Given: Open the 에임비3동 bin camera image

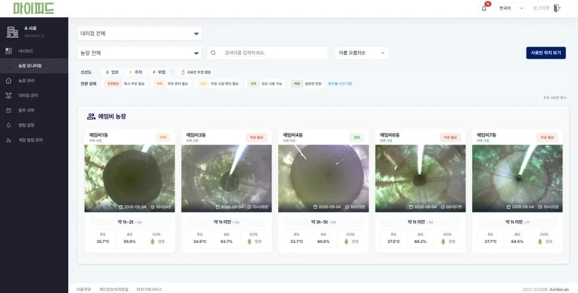Looking at the screenshot, I should [x=226, y=178].
